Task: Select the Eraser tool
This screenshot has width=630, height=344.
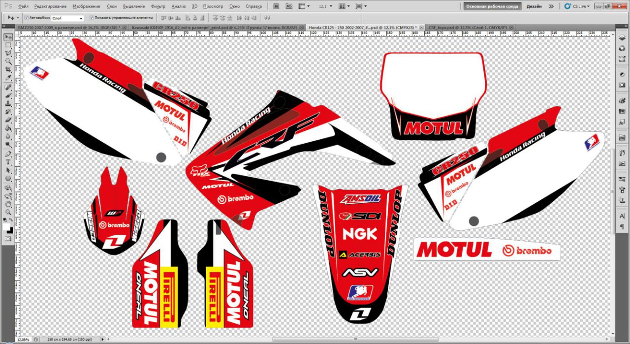Action: [x=8, y=120]
